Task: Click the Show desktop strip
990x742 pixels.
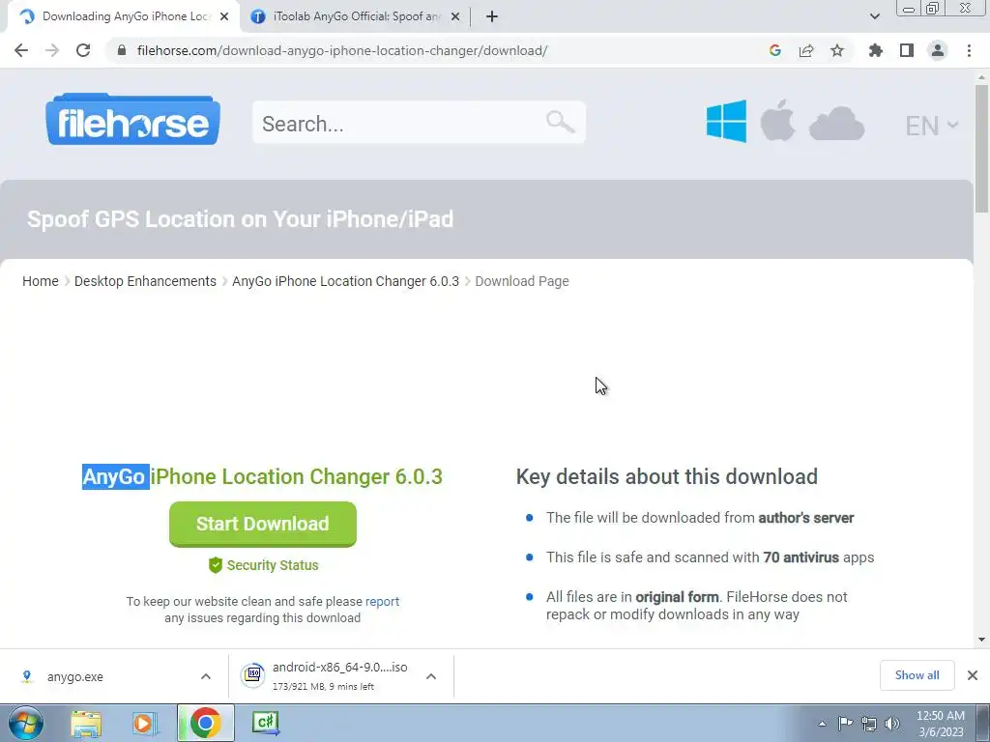Action: 982,724
